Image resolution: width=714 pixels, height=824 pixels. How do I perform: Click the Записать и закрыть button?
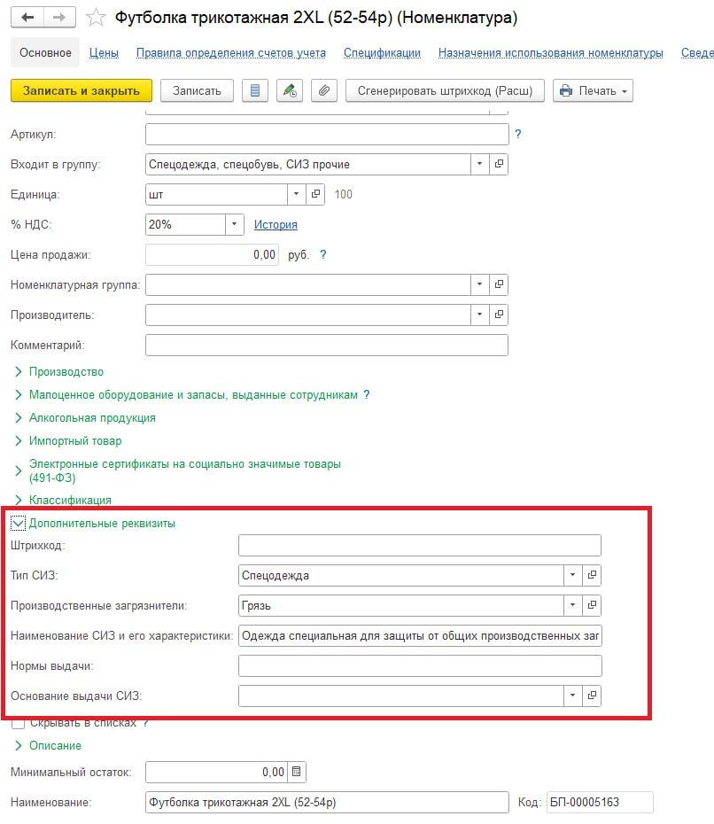[81, 91]
